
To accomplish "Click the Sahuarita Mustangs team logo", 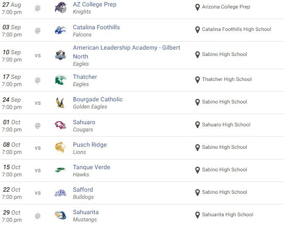I will click(x=61, y=215).
